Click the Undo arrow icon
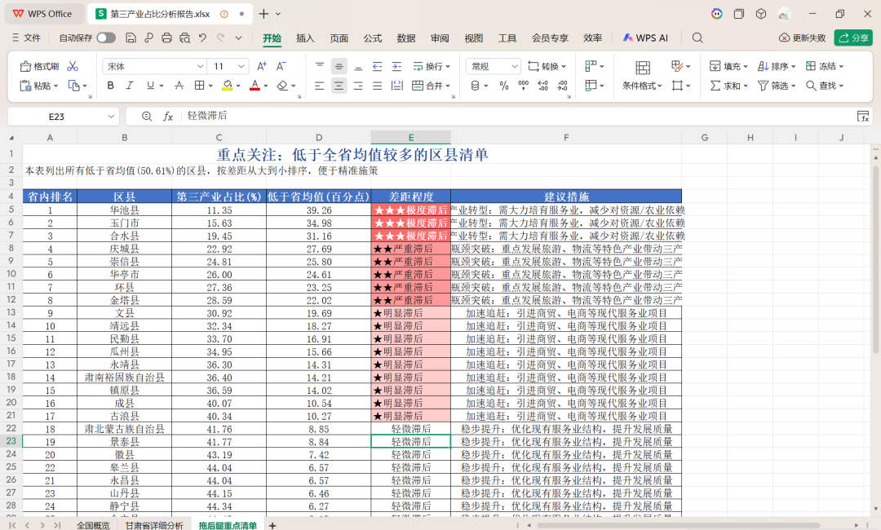This screenshot has height=530, width=881. coord(203,38)
